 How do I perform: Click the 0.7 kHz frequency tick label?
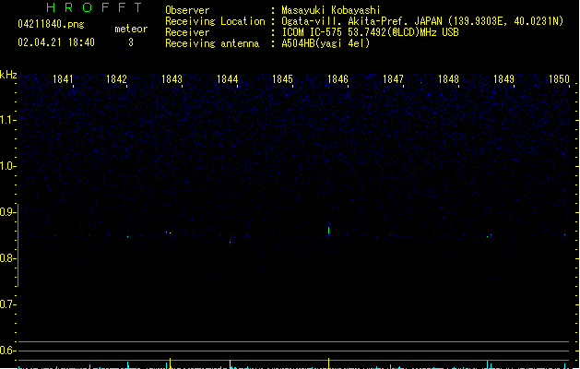[x=6, y=304]
